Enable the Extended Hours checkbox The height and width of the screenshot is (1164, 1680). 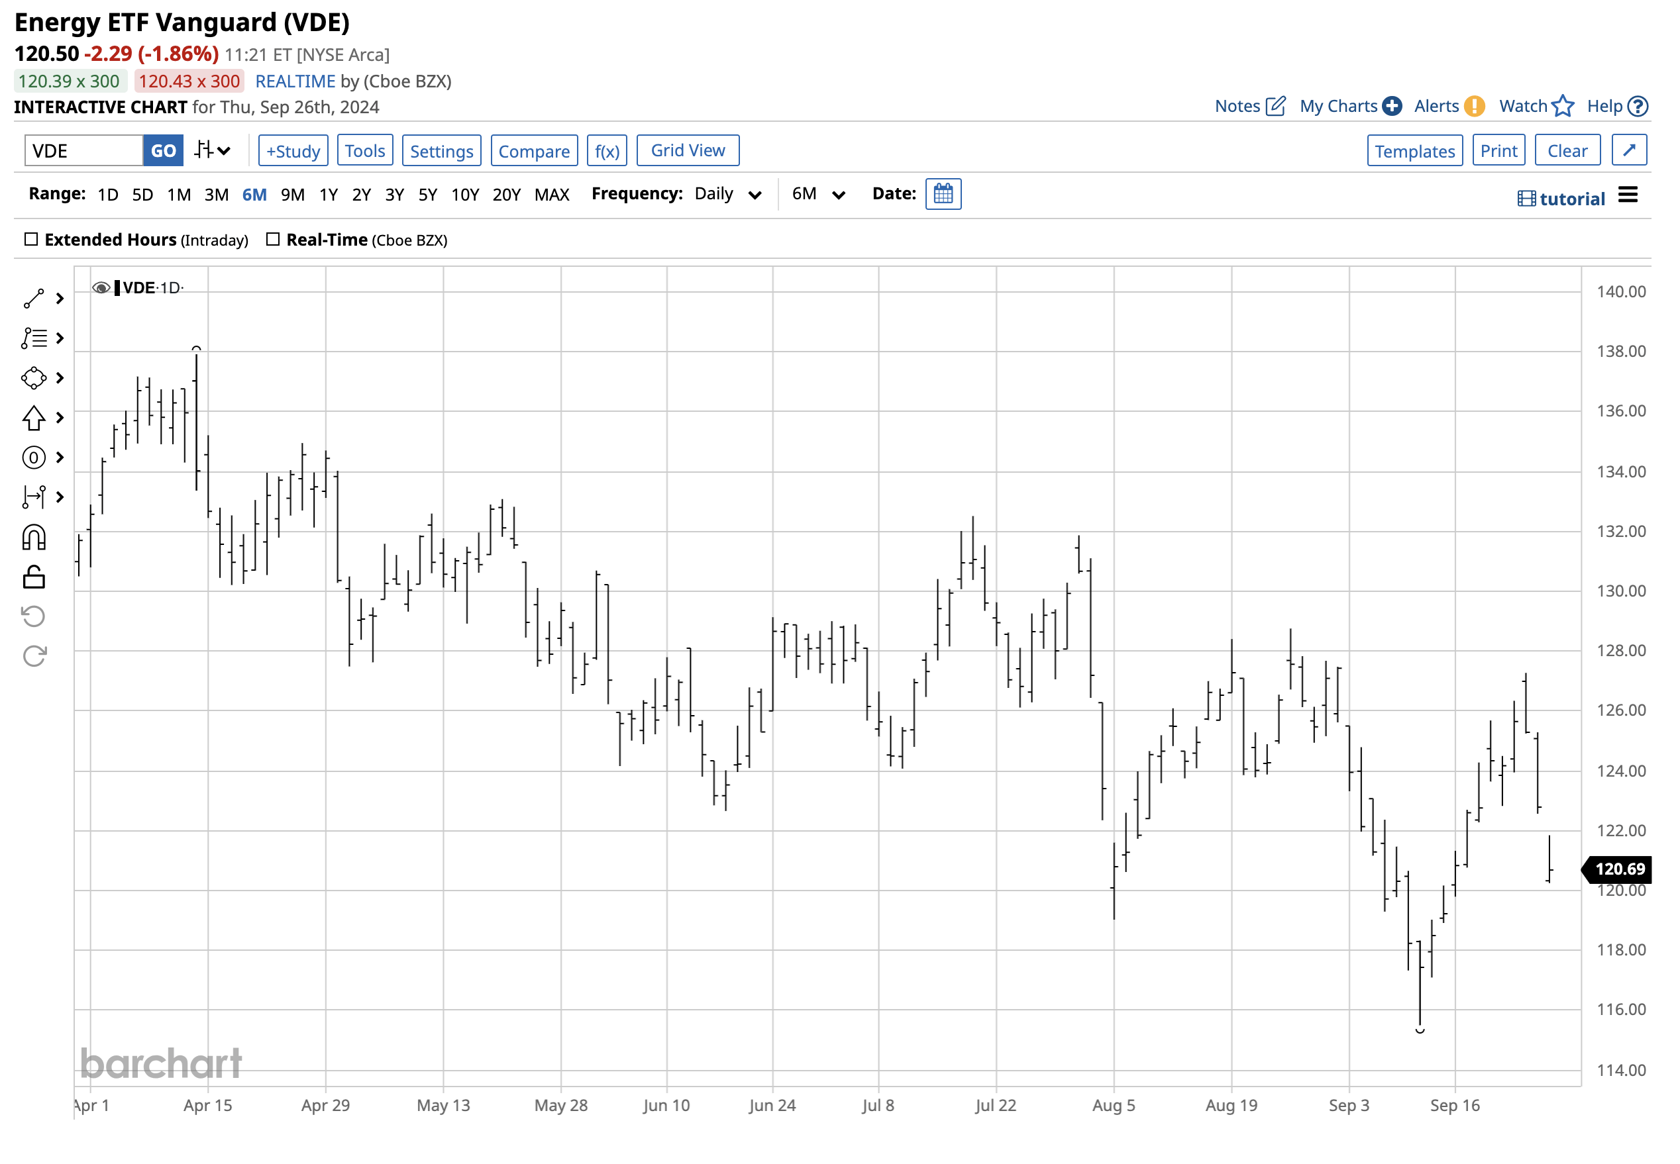[30, 238]
